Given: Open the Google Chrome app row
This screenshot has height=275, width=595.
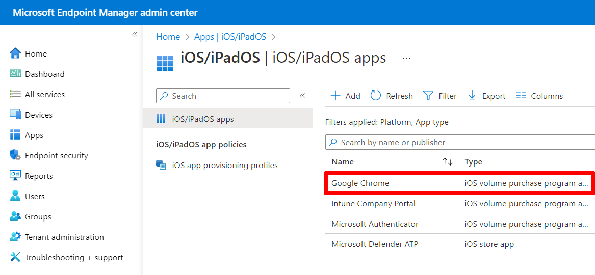Looking at the screenshot, I should (x=460, y=183).
